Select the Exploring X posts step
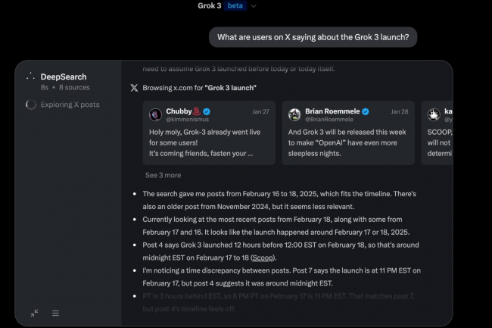Viewport: 492px width, 328px height. tap(70, 105)
